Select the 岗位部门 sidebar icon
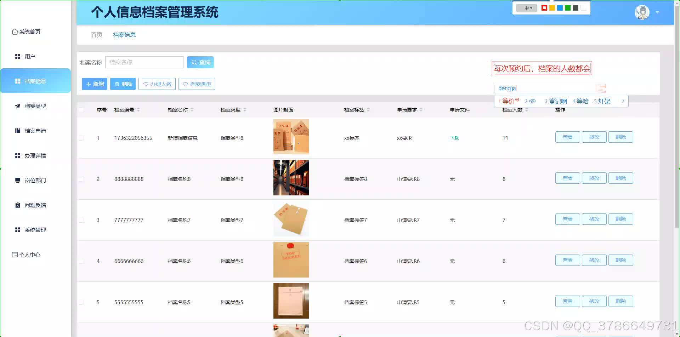Screen dimensions: 680x337 pos(17,180)
